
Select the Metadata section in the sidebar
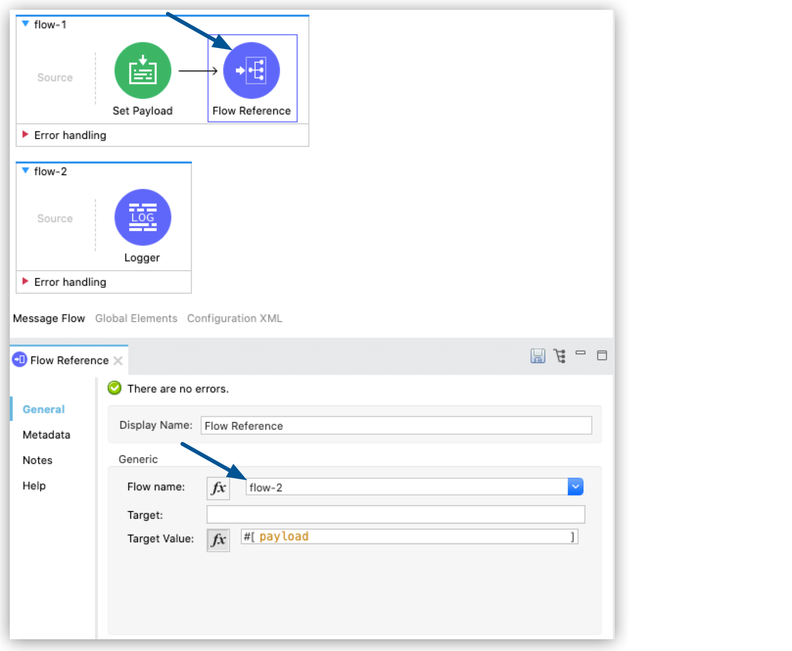46,435
